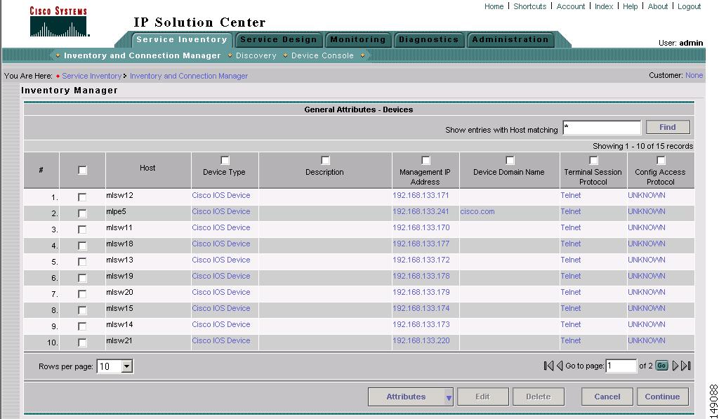
Task: Click the cisco.com domain name link
Action: [477, 211]
